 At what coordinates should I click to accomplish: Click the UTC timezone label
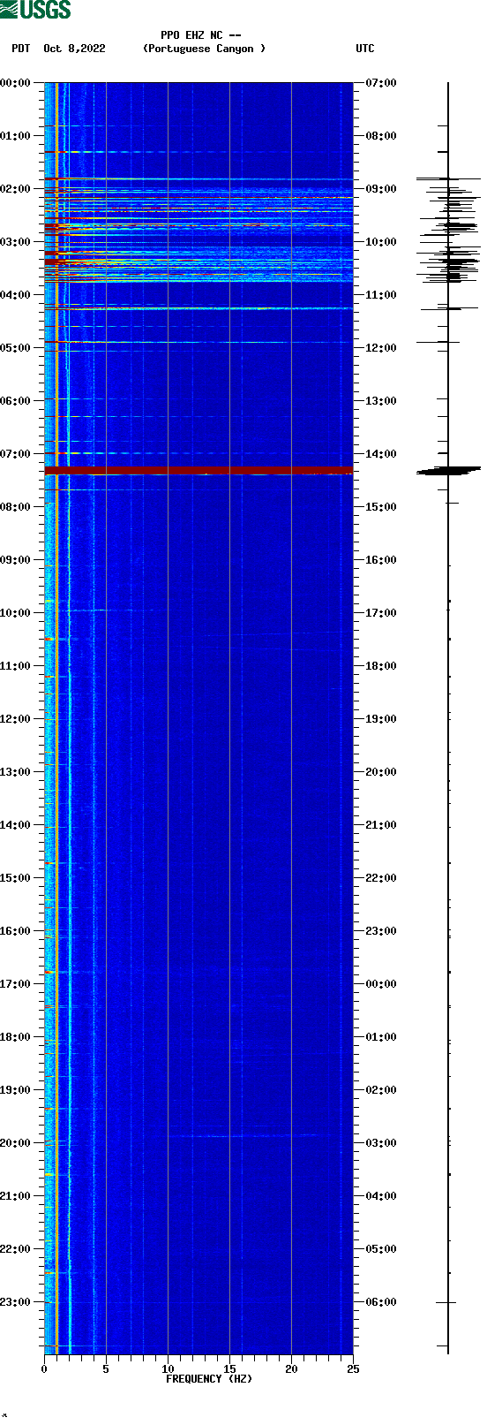click(365, 49)
